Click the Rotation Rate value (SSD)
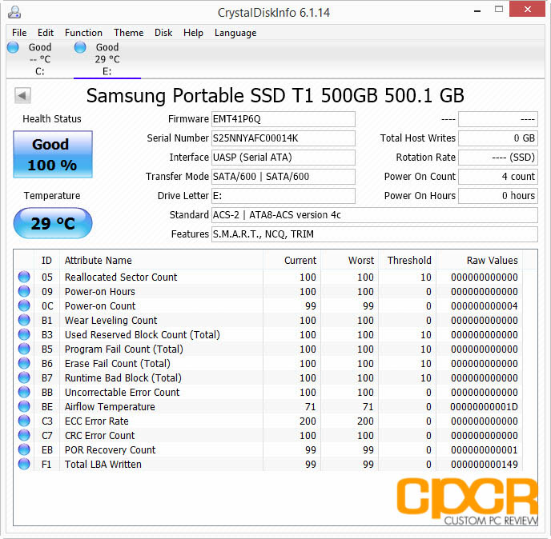Image resolution: width=551 pixels, height=539 pixels. pyautogui.click(x=498, y=158)
